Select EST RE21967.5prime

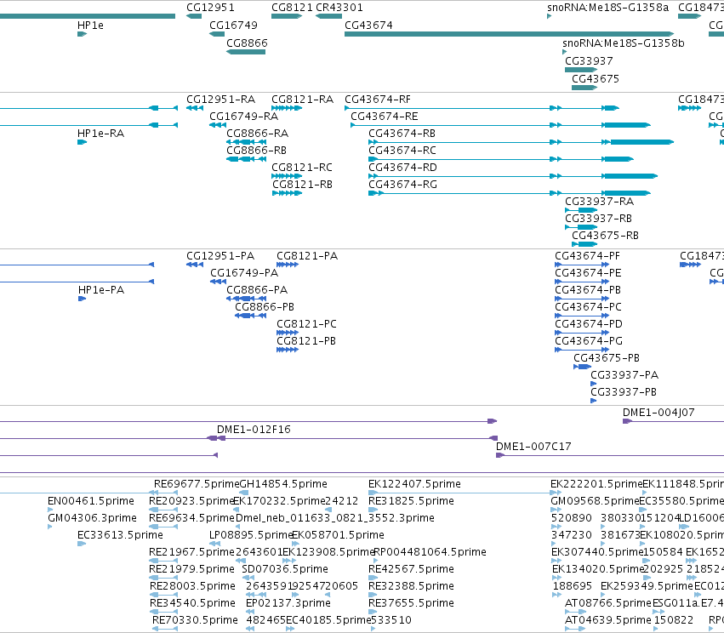[191, 552]
